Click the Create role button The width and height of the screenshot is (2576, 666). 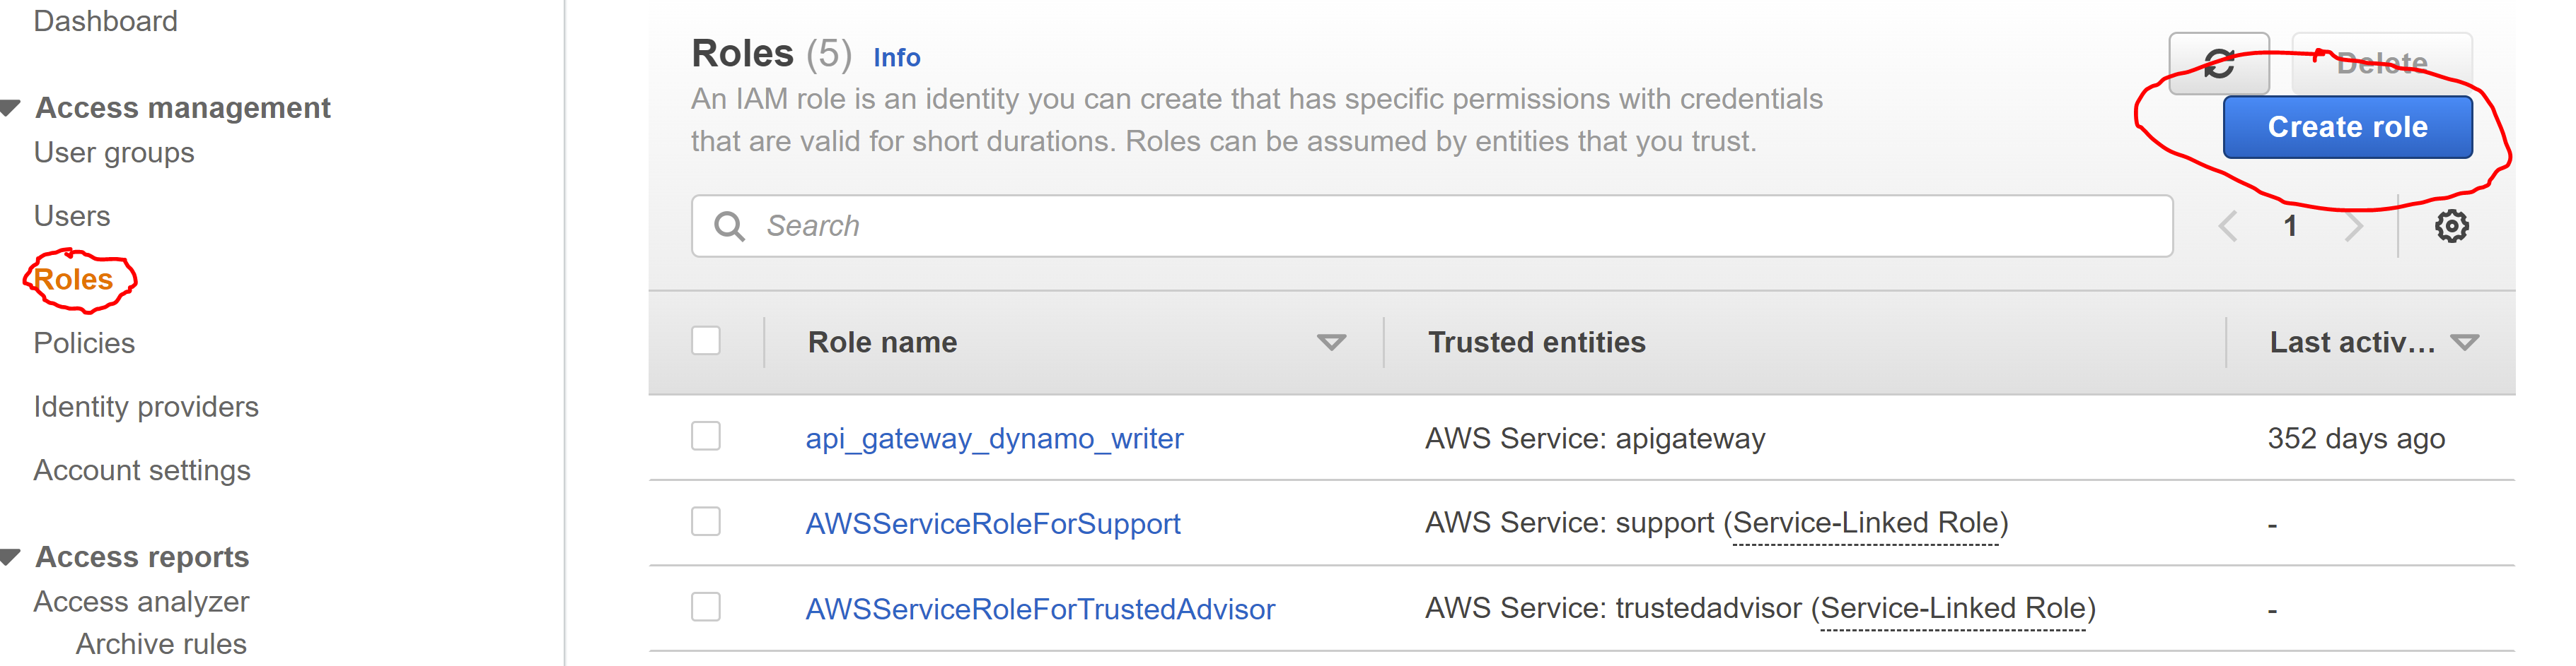2347,127
